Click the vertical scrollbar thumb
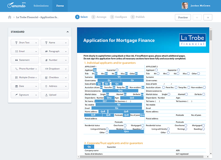Viewport: 221px width, 160px height. [211, 35]
